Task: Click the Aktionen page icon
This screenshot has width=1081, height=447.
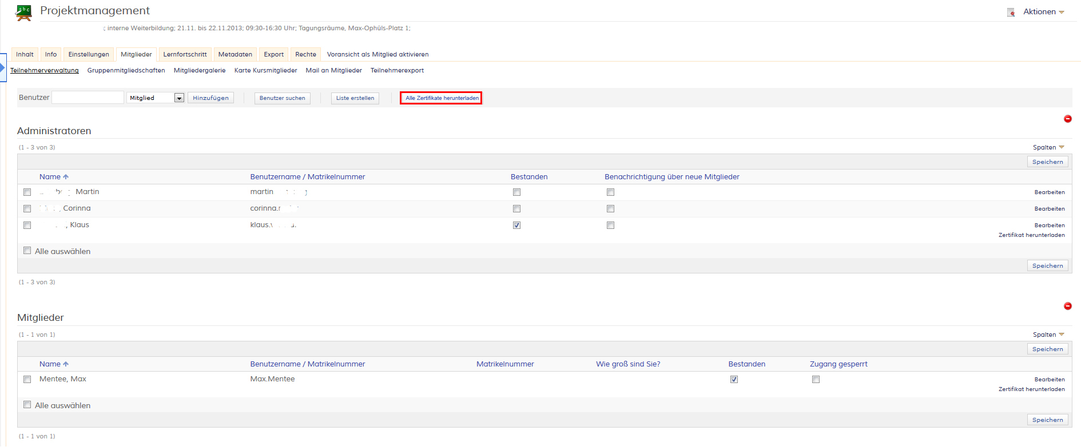Action: (1011, 12)
